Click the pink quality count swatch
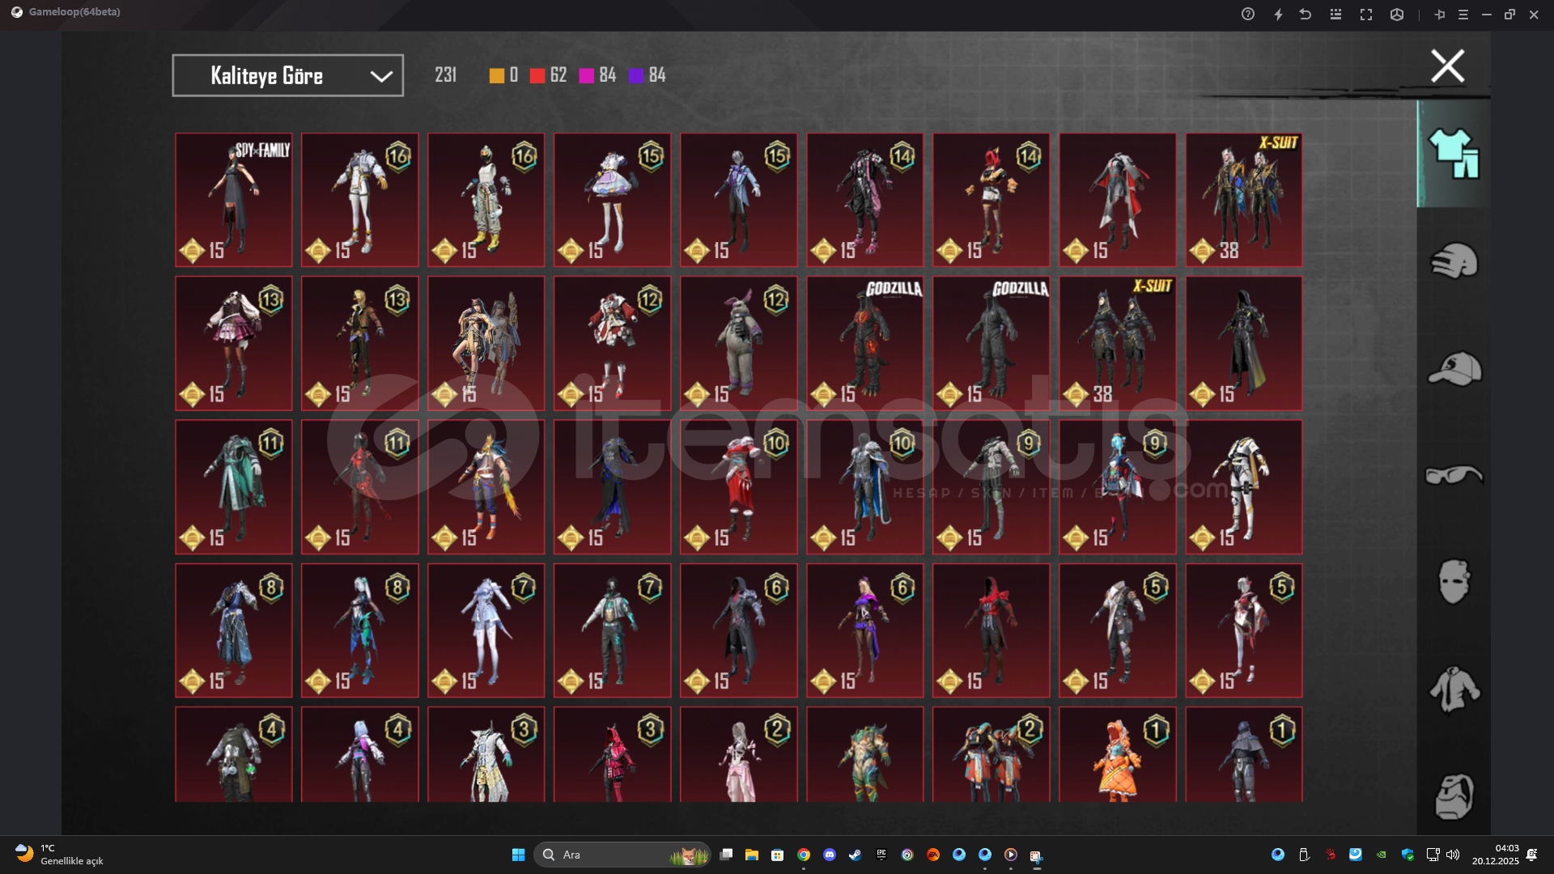 [587, 75]
